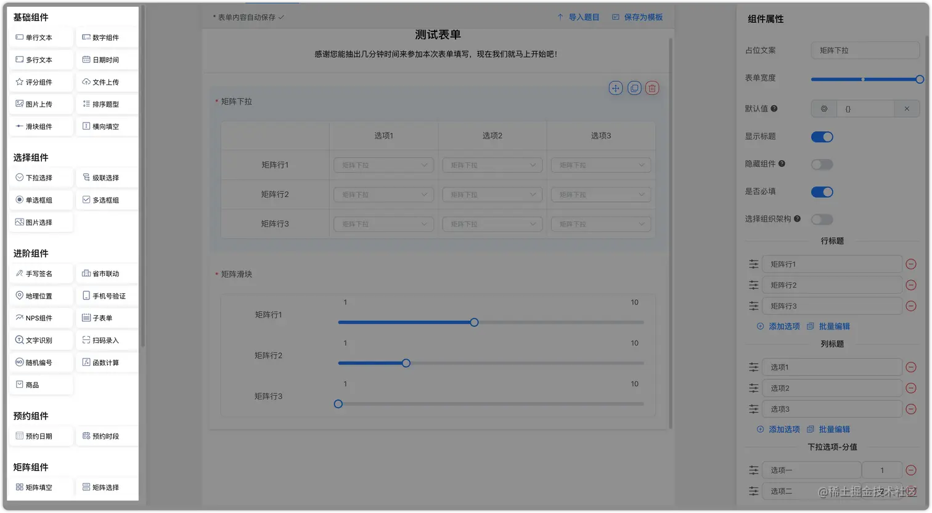Screen dimensions: 932x513
Task: Open dropdown at 矩阵行2 选项1
Action: click(x=383, y=195)
